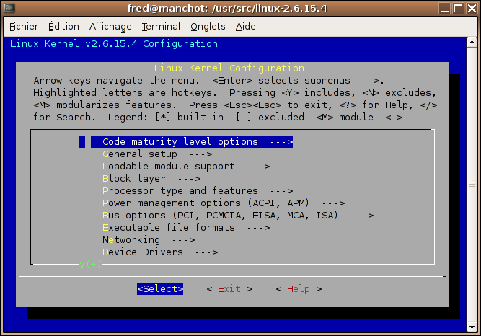This screenshot has height=336, width=481.
Task: Open the Networking submenu
Action: tap(149, 240)
